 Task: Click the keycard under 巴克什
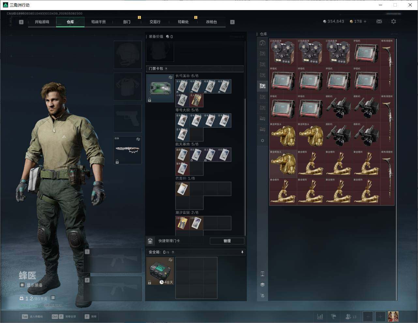(x=183, y=189)
